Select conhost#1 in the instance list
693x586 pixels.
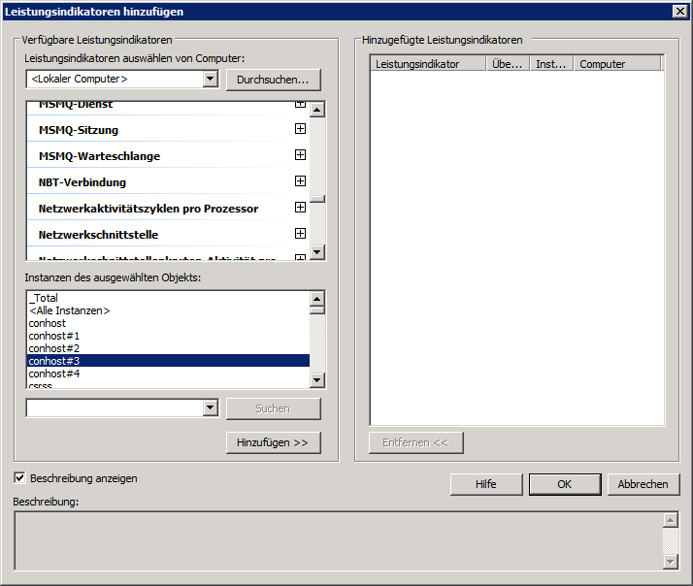(54, 336)
